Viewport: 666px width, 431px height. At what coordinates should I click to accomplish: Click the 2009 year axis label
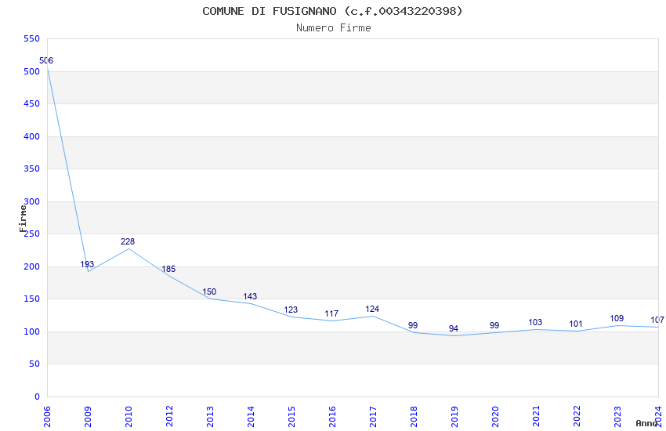click(x=88, y=417)
